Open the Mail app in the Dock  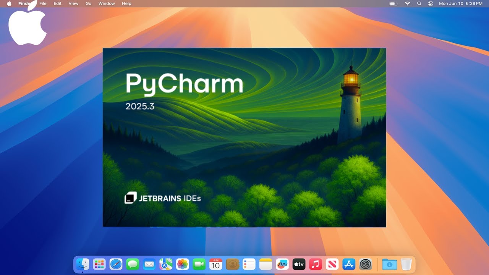pyautogui.click(x=149, y=264)
